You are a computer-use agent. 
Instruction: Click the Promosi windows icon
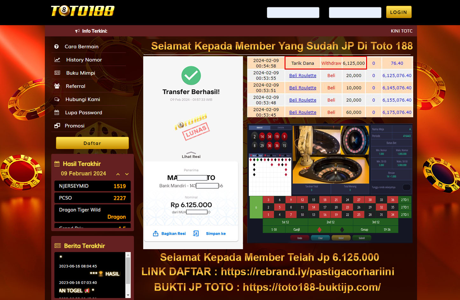(x=57, y=126)
